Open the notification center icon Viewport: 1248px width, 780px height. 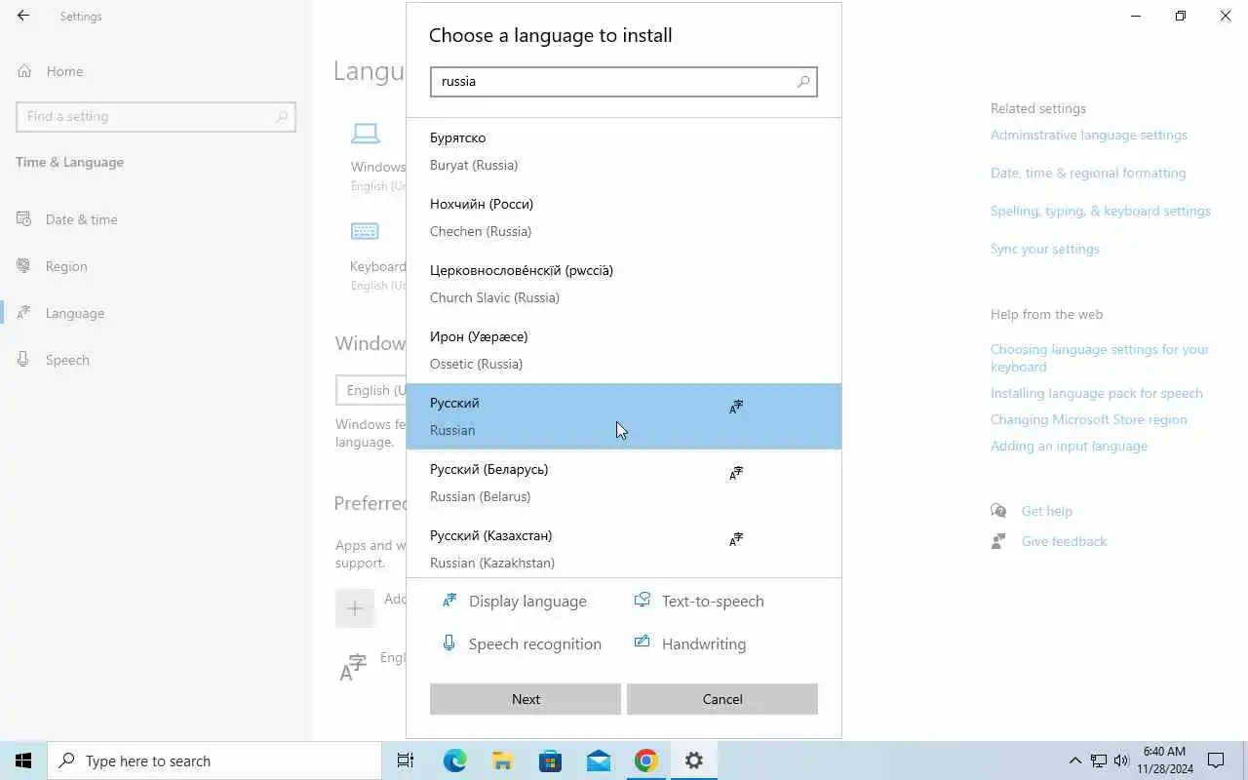pos(1216,760)
